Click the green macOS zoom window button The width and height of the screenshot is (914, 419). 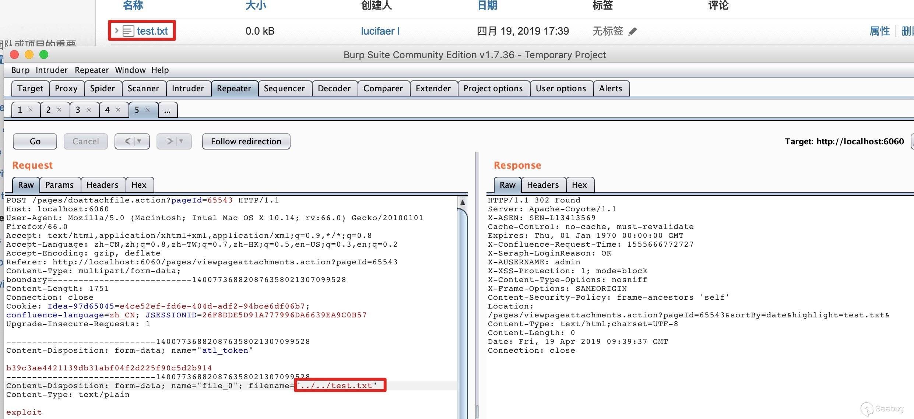point(44,54)
